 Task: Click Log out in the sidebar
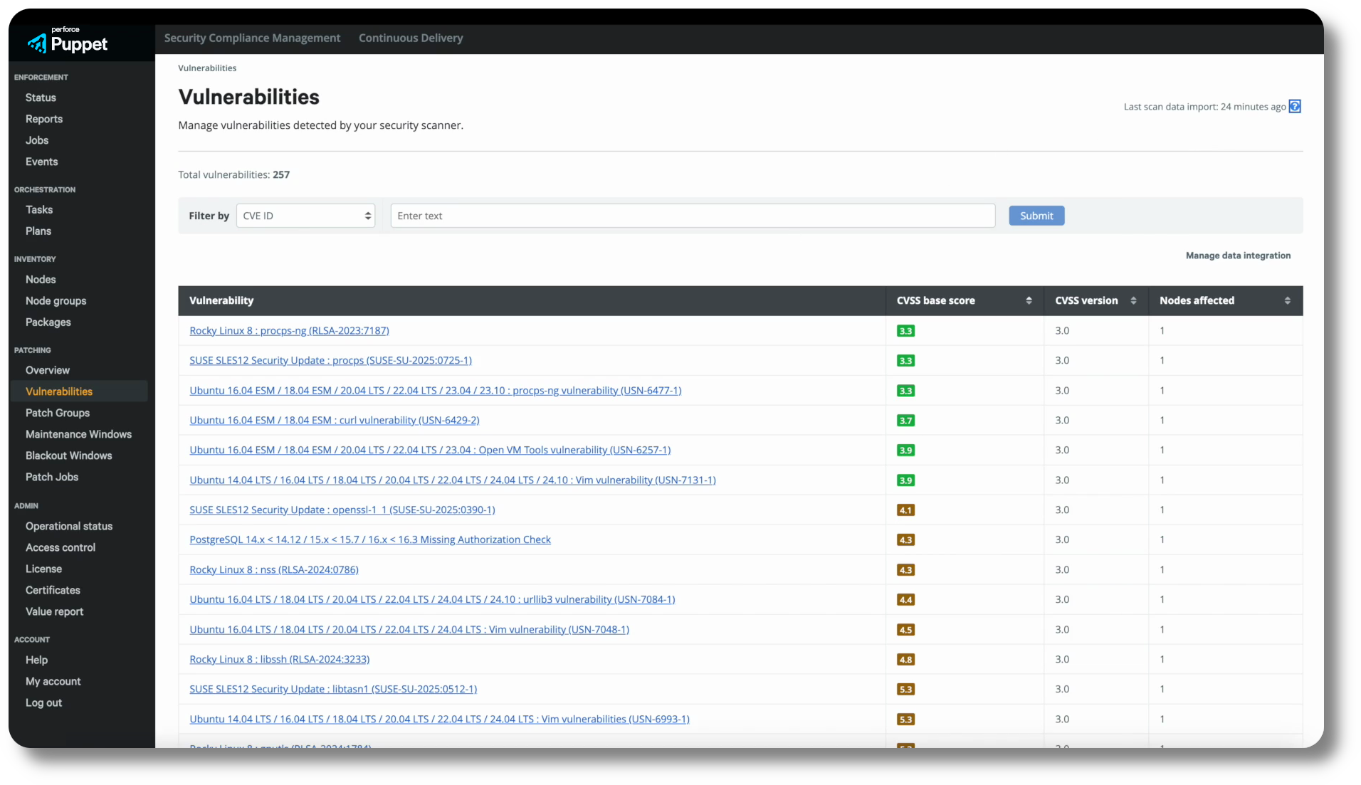(x=43, y=702)
